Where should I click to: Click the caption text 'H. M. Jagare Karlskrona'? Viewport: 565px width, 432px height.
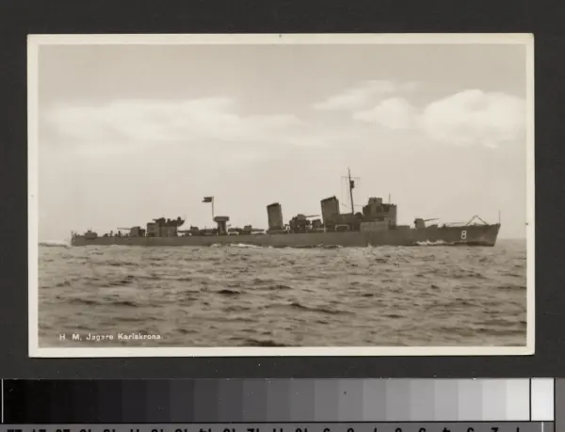(x=111, y=336)
